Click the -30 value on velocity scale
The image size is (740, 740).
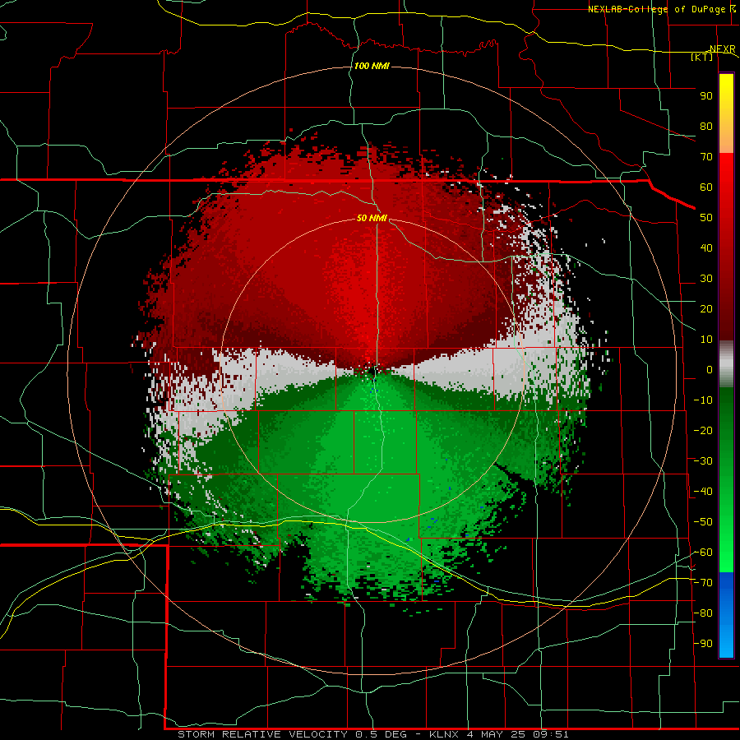703,461
